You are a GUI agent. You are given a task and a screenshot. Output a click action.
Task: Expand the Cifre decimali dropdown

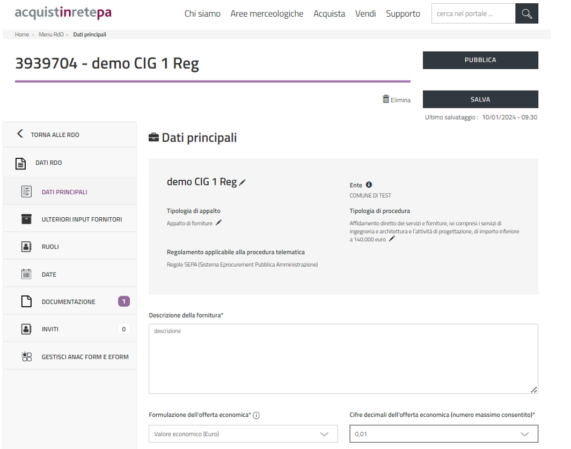(x=443, y=434)
